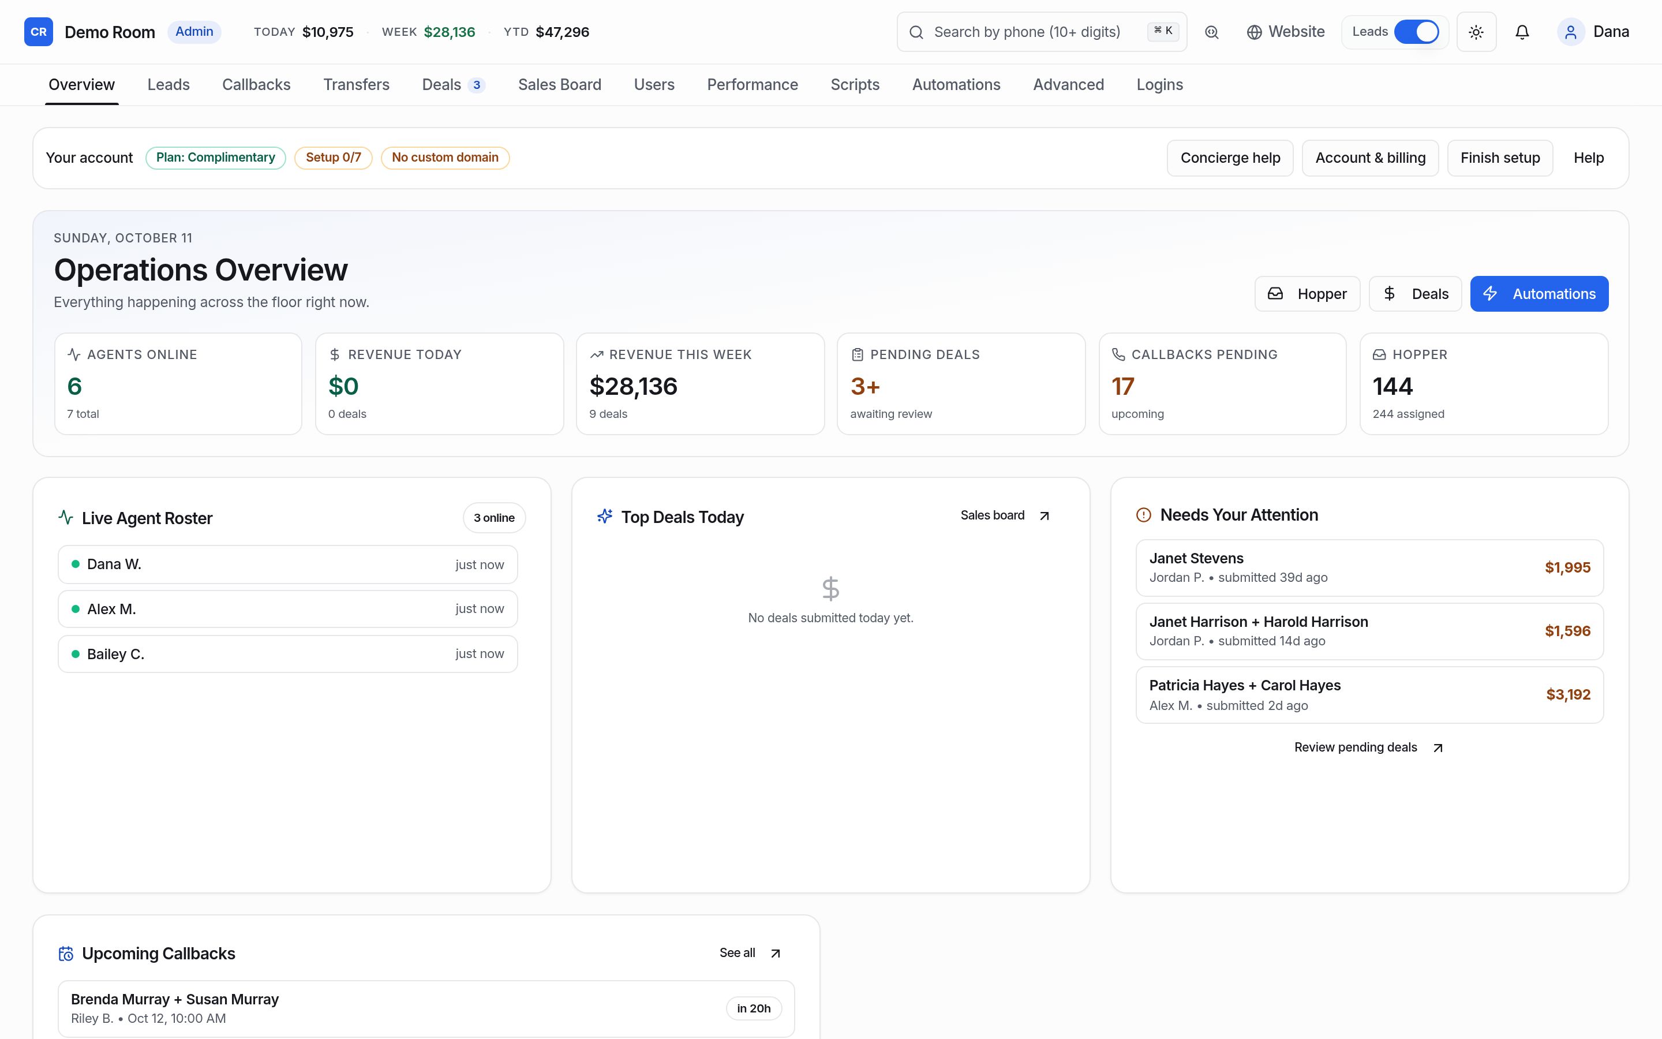
Task: Click the Pending Deals clipboard icon
Action: click(x=857, y=354)
